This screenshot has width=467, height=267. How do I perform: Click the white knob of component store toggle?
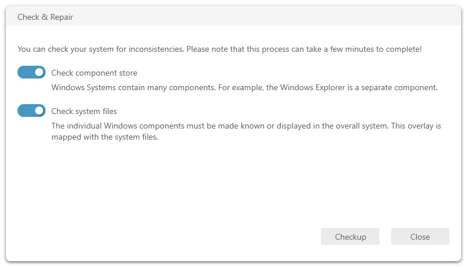(39, 73)
